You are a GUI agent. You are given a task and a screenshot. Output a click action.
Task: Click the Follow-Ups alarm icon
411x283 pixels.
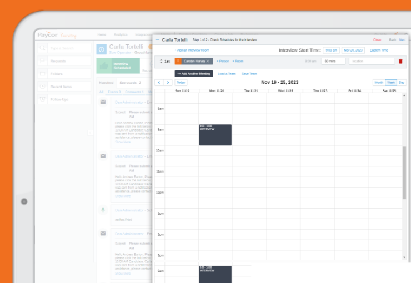pyautogui.click(x=42, y=99)
